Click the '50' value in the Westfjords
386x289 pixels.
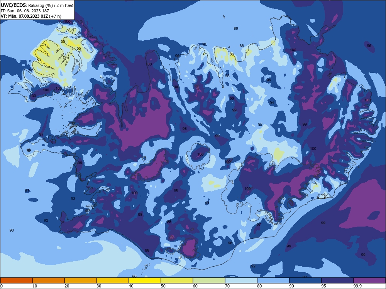click(39, 60)
